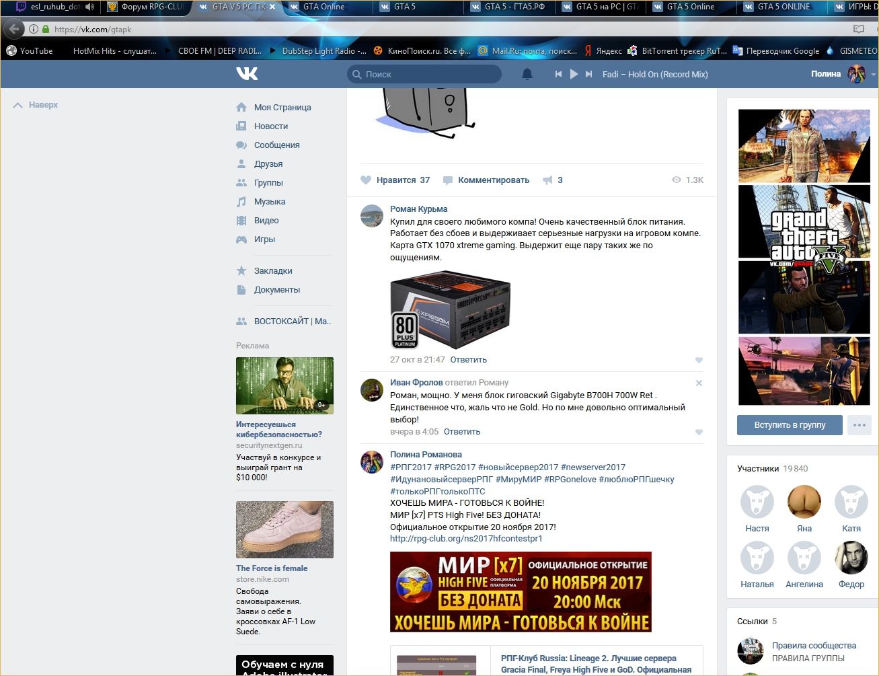
Task: Switch to the GTA Online browser tab
Action: tap(323, 7)
